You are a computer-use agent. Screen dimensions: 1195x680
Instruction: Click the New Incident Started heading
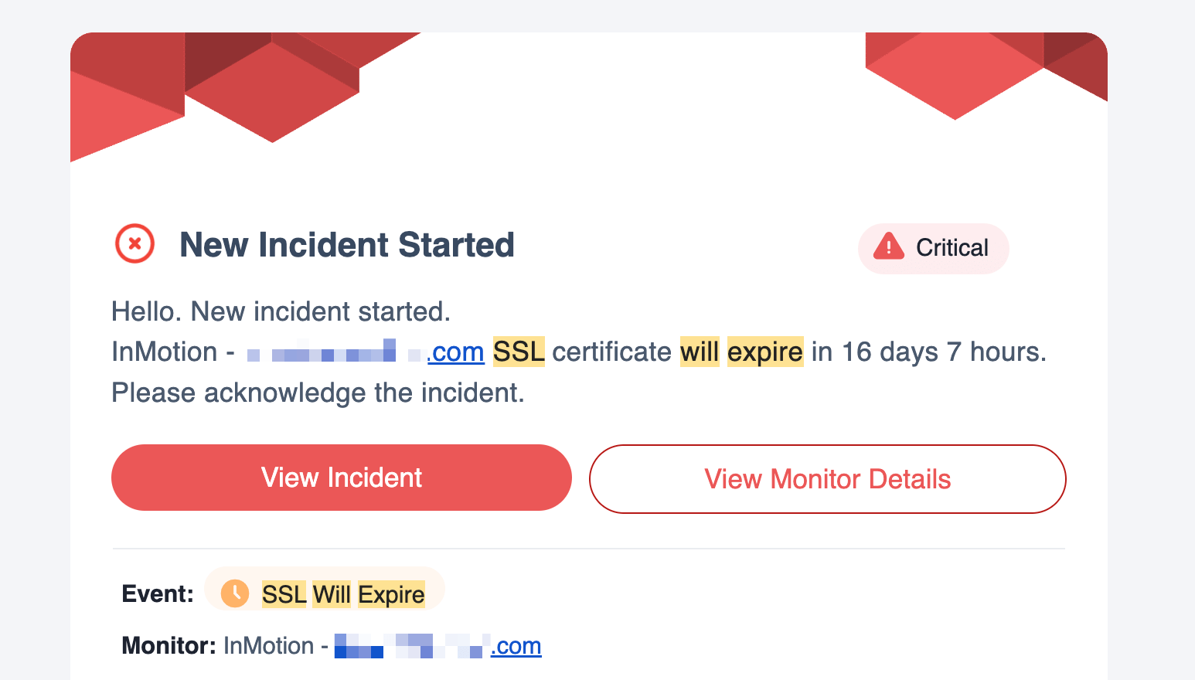click(x=346, y=245)
